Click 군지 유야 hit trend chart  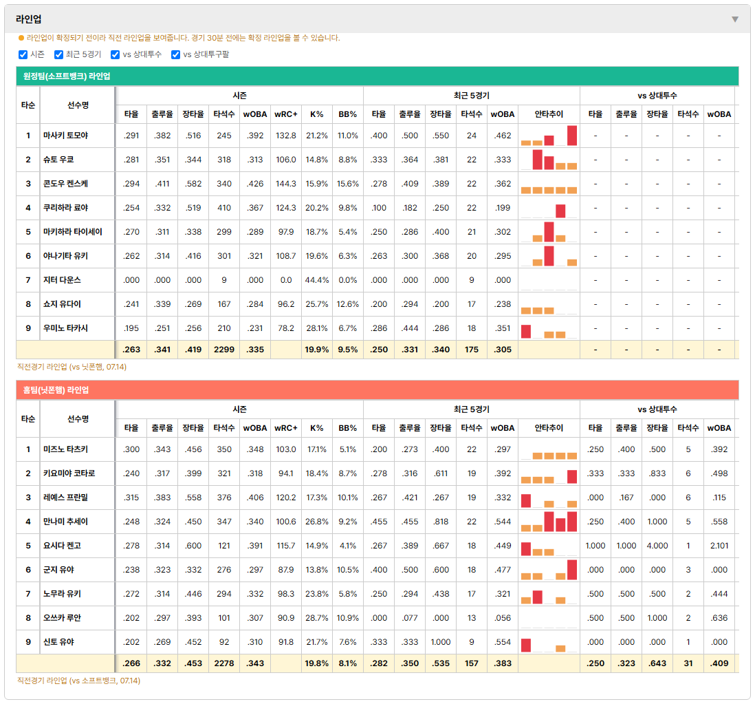coord(549,570)
